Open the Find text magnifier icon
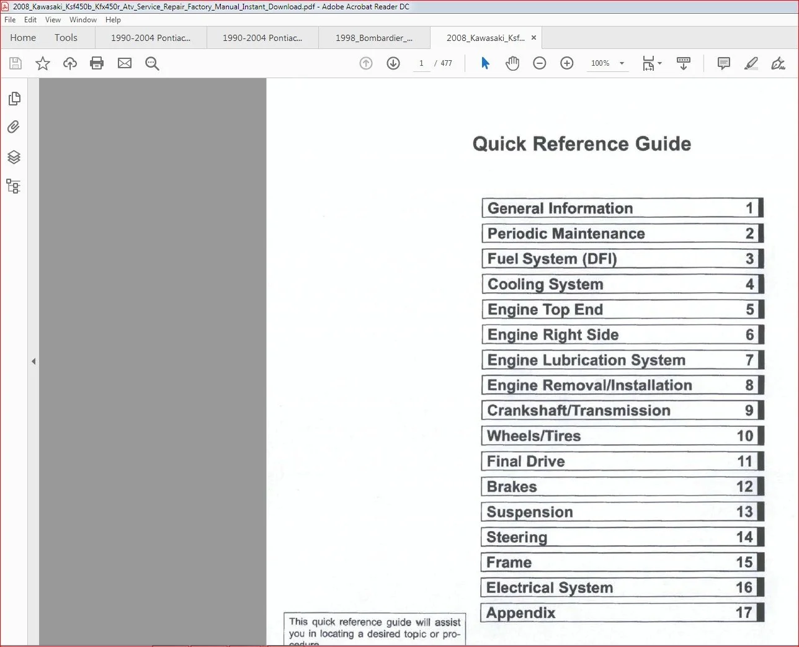The height and width of the screenshot is (647, 799). pyautogui.click(x=152, y=63)
